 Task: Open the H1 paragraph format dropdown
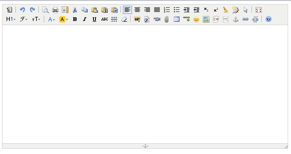coord(11,19)
